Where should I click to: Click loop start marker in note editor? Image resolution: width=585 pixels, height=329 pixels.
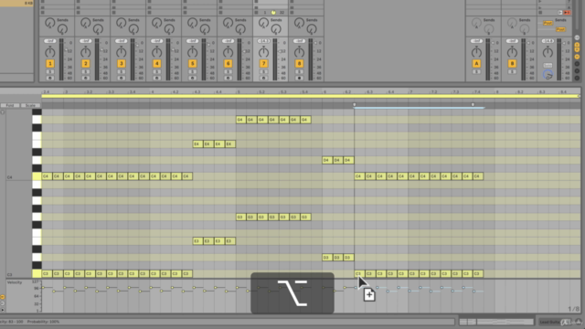pyautogui.click(x=355, y=105)
